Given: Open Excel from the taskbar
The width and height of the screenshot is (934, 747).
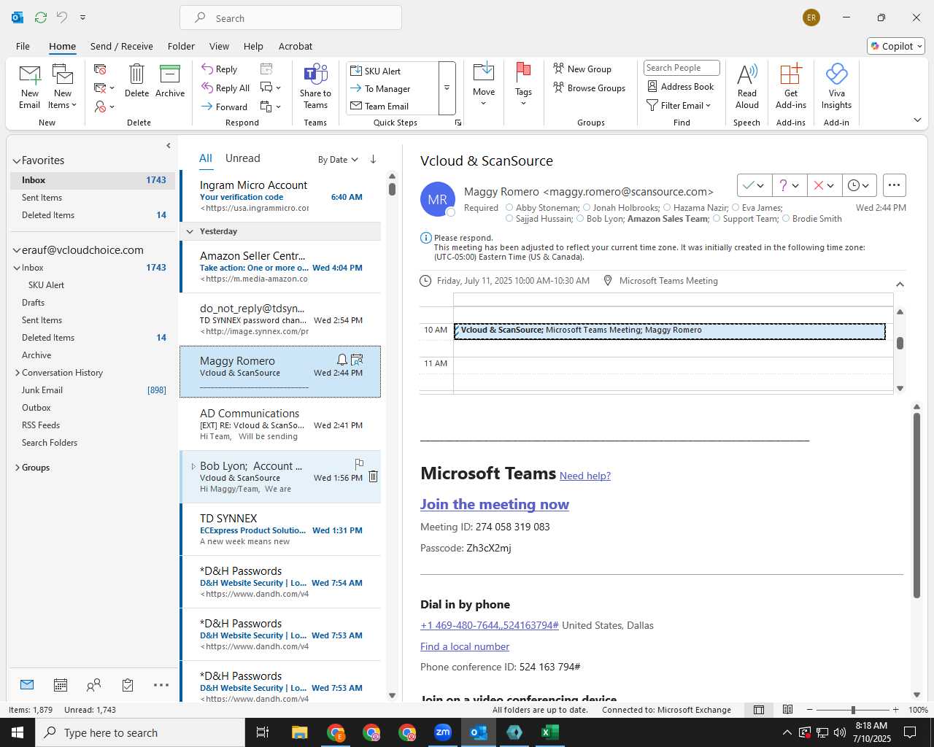Looking at the screenshot, I should (x=550, y=732).
